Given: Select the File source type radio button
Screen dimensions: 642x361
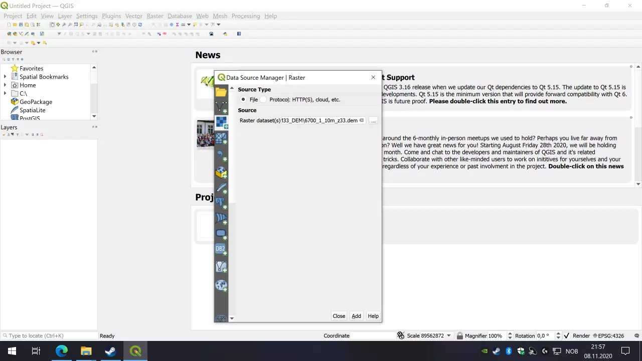Looking at the screenshot, I should pos(243,99).
